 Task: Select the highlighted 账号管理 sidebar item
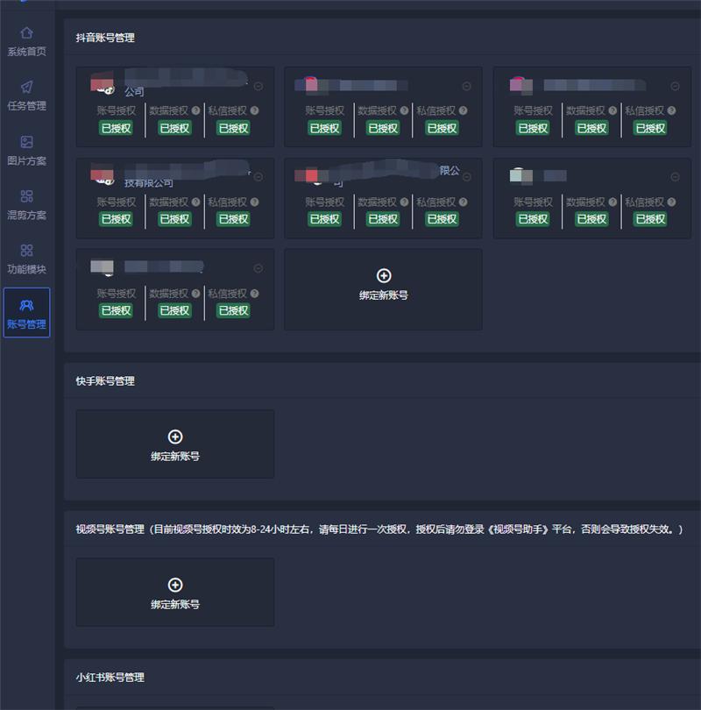[x=26, y=313]
